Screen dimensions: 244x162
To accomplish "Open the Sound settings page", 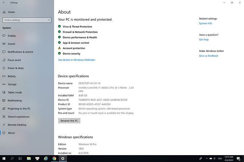I will point(11,44).
